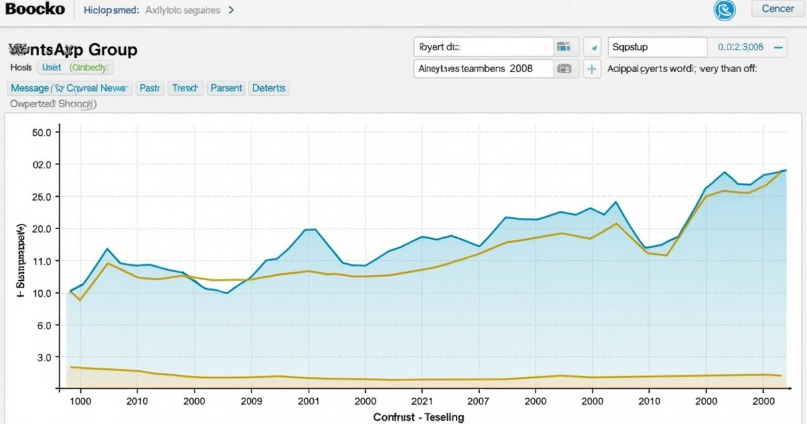Viewport: 807px width, 424px height.
Task: Click the blue plus button
Action: click(x=592, y=68)
